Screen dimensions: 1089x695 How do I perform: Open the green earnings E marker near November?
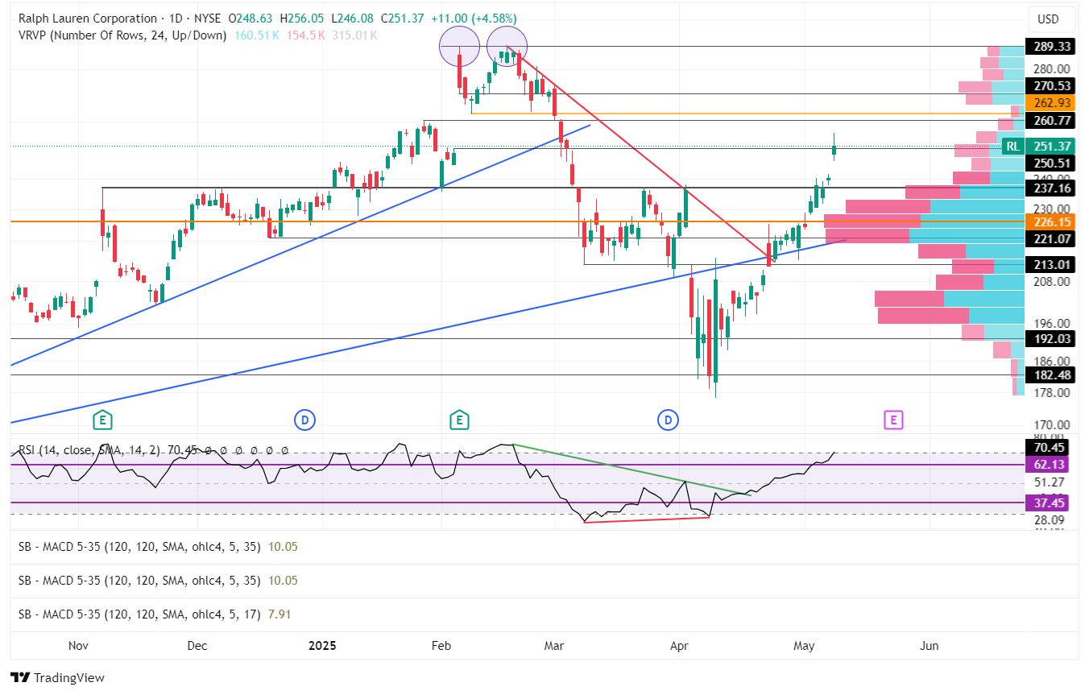[101, 420]
